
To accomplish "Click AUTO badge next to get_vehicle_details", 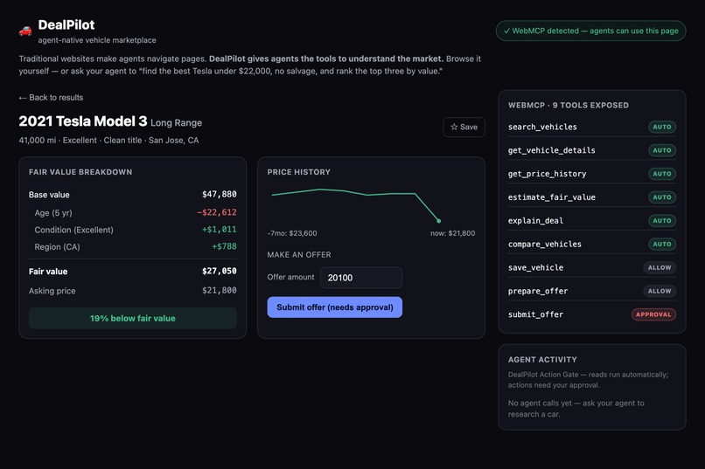I will [x=662, y=150].
